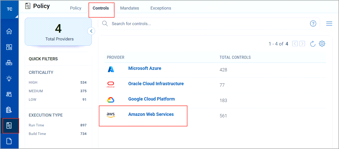Open Amazon Web Services provider link
Screen dimensions: 339x149
click(x=151, y=114)
